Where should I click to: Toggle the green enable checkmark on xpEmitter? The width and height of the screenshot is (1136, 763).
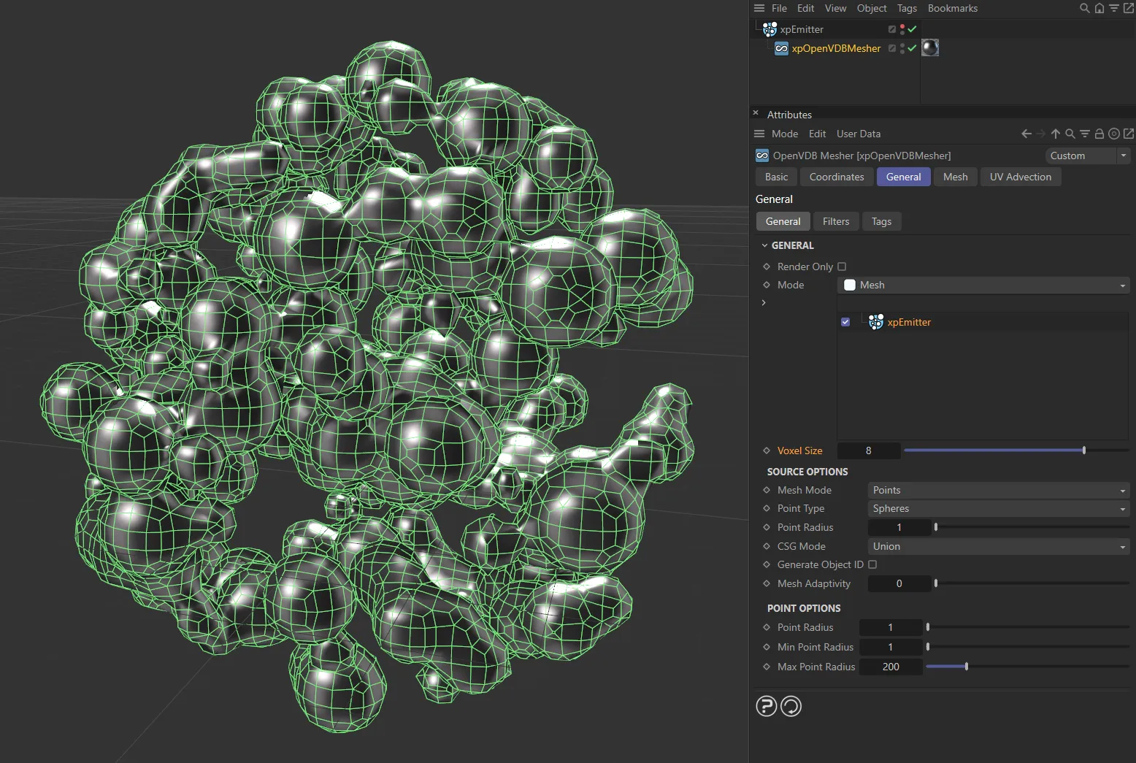913,29
